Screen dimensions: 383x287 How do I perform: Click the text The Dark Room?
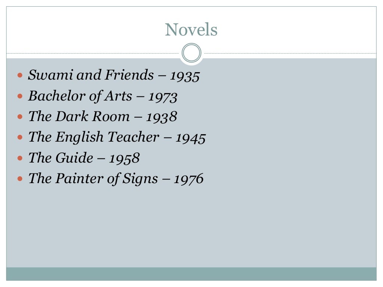[x=79, y=117]
